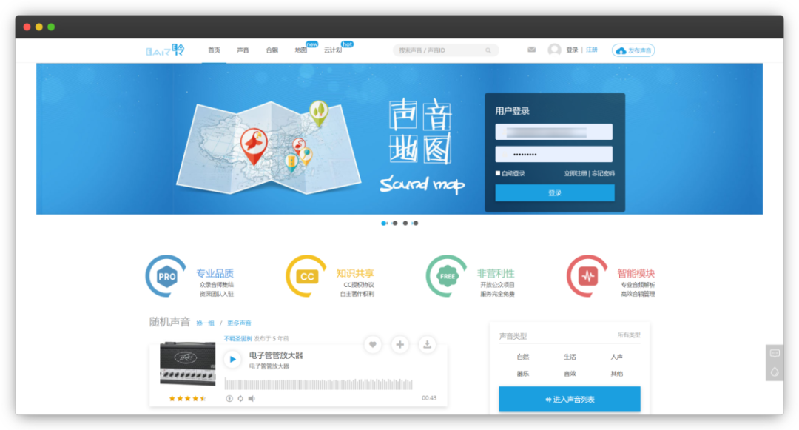Open the loop playback icon on the player
This screenshot has width=799, height=430.
(x=240, y=397)
